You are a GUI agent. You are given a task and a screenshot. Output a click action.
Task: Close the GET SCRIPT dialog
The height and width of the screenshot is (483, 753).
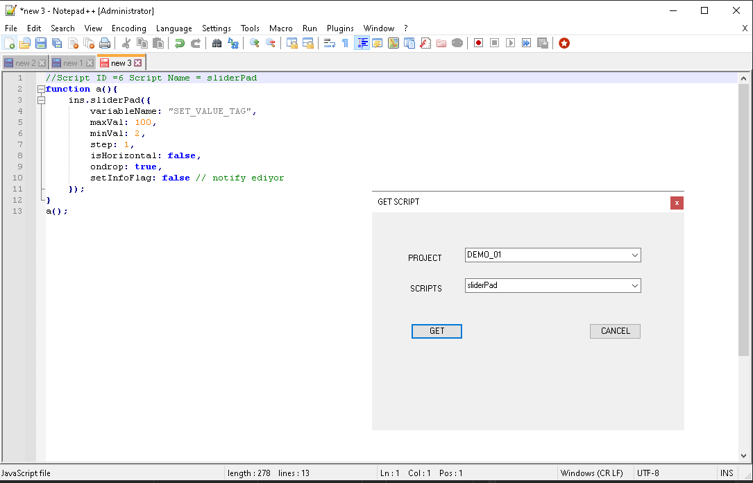[677, 203]
